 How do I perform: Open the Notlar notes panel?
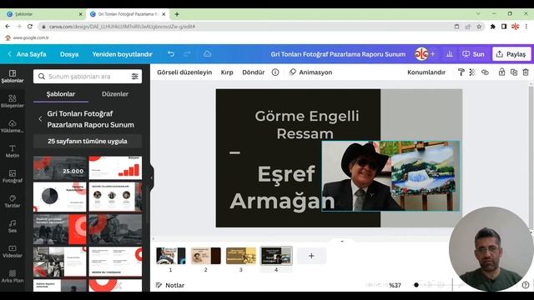(x=170, y=285)
